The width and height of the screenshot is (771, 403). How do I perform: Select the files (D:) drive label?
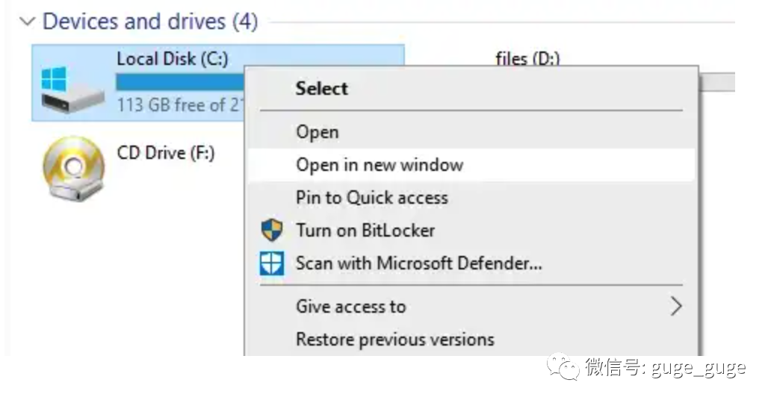[527, 58]
